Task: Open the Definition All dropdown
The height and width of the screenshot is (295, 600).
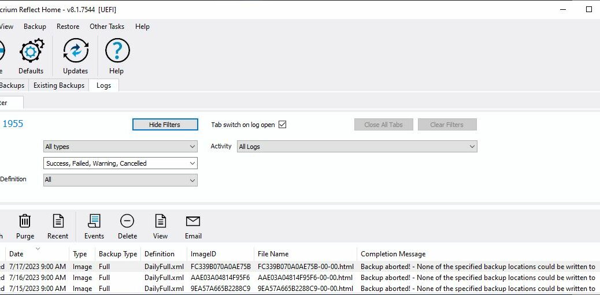Action: tap(121, 180)
